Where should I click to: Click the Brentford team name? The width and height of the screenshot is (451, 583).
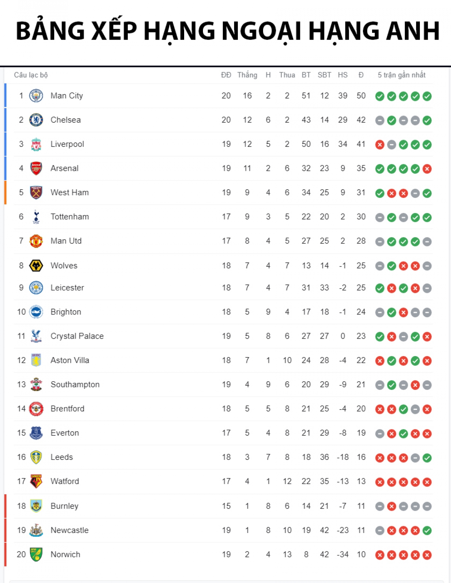pyautogui.click(x=68, y=409)
